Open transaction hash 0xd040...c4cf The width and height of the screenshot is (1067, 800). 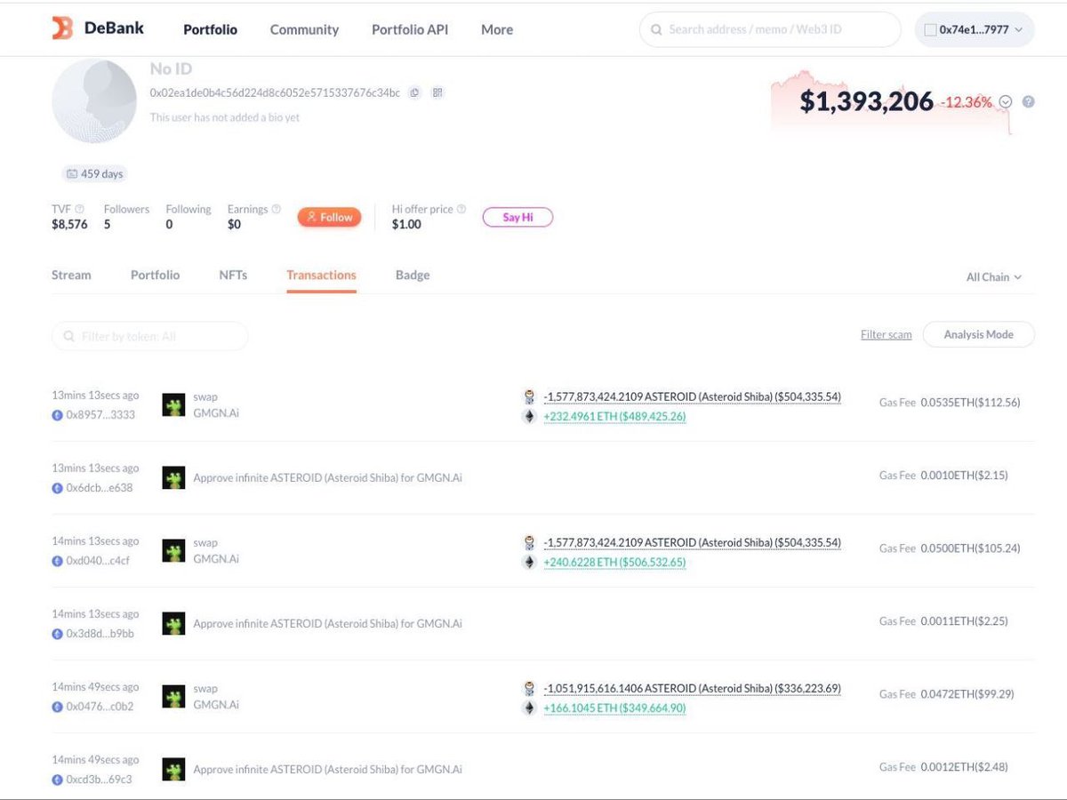click(x=98, y=561)
